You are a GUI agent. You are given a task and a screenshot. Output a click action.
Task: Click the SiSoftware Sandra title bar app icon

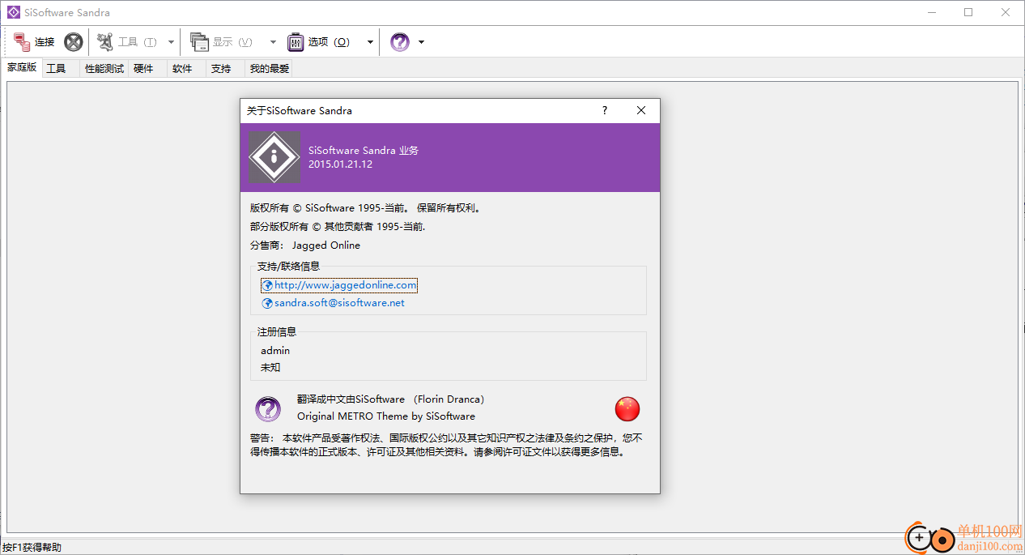click(13, 13)
